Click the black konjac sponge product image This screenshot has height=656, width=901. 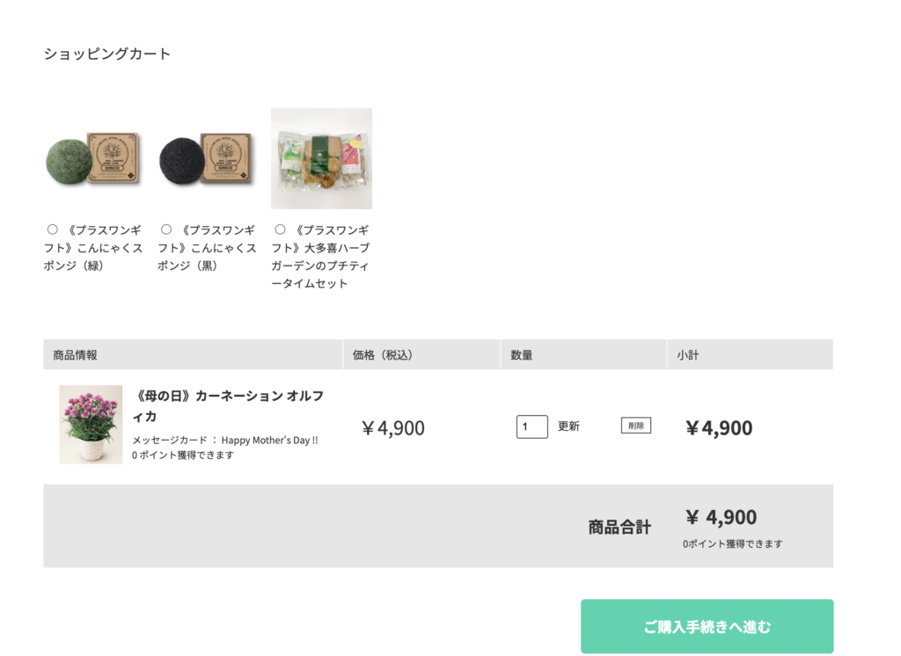(207, 158)
